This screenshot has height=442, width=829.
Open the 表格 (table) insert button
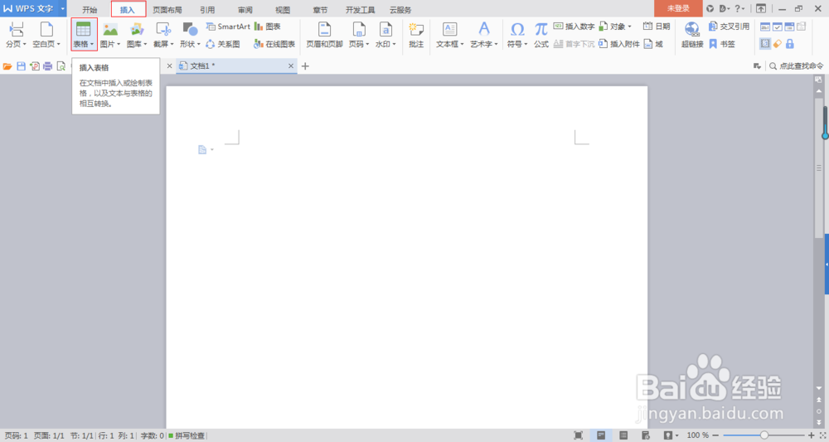pyautogui.click(x=84, y=35)
